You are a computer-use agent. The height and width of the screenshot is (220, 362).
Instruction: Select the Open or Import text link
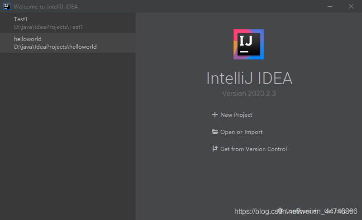click(x=241, y=132)
